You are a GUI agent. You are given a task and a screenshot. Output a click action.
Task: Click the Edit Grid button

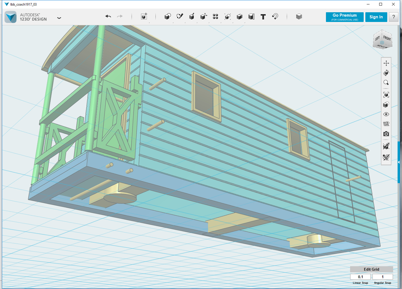pos(372,269)
